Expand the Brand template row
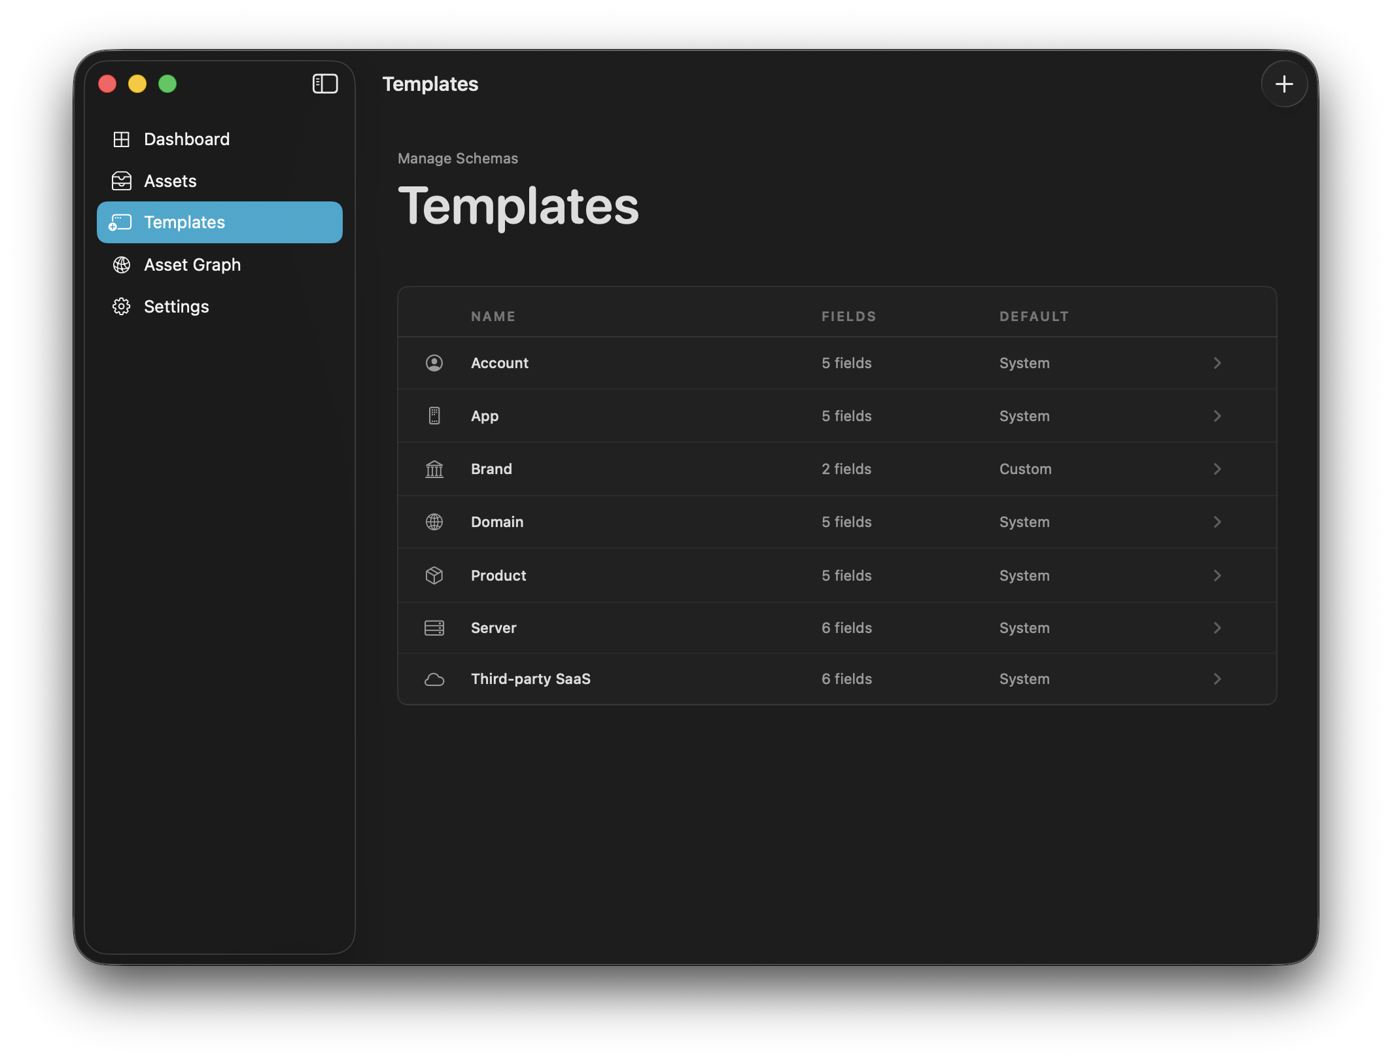Image resolution: width=1392 pixels, height=1062 pixels. pos(1217,469)
